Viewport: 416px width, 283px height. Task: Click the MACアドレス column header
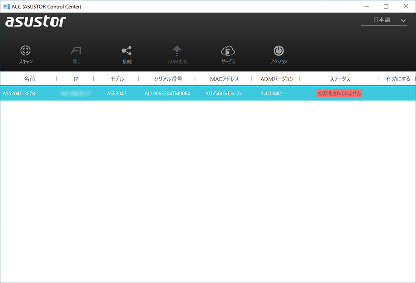[x=224, y=79]
